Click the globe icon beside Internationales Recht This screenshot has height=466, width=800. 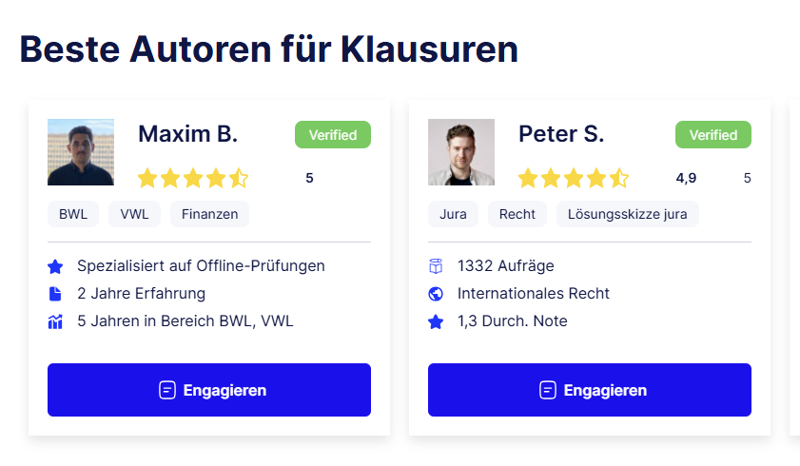click(436, 294)
